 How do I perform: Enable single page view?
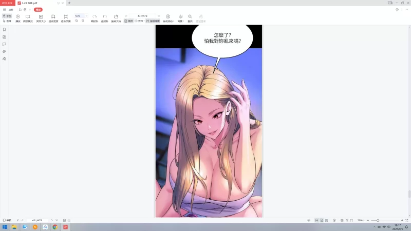(129, 21)
